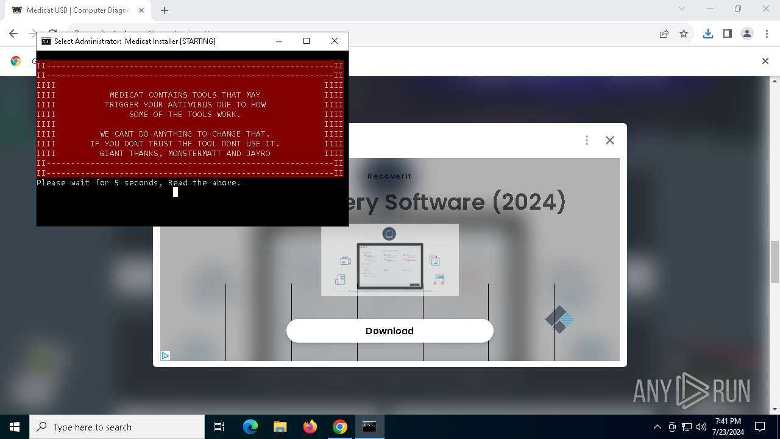780x439 pixels.
Task: Click the laptop thumbnail in the ad
Action: 390,260
